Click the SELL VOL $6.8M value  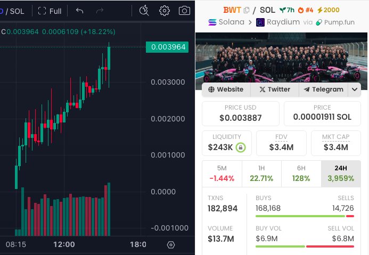coord(343,238)
